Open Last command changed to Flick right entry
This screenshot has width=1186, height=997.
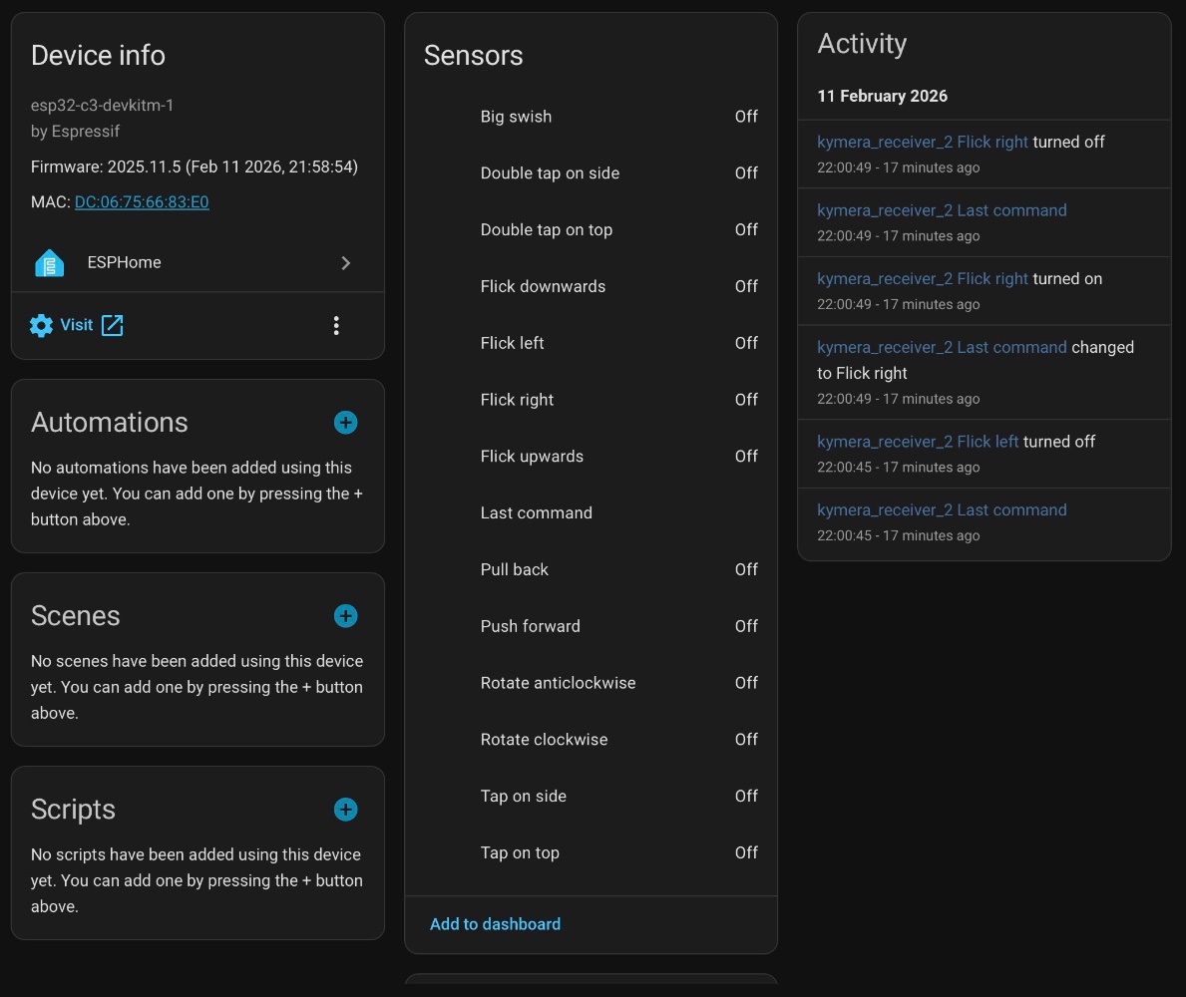click(x=941, y=348)
